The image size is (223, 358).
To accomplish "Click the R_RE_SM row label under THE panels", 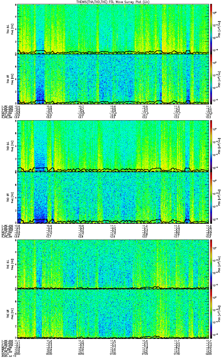I will tap(6, 352).
